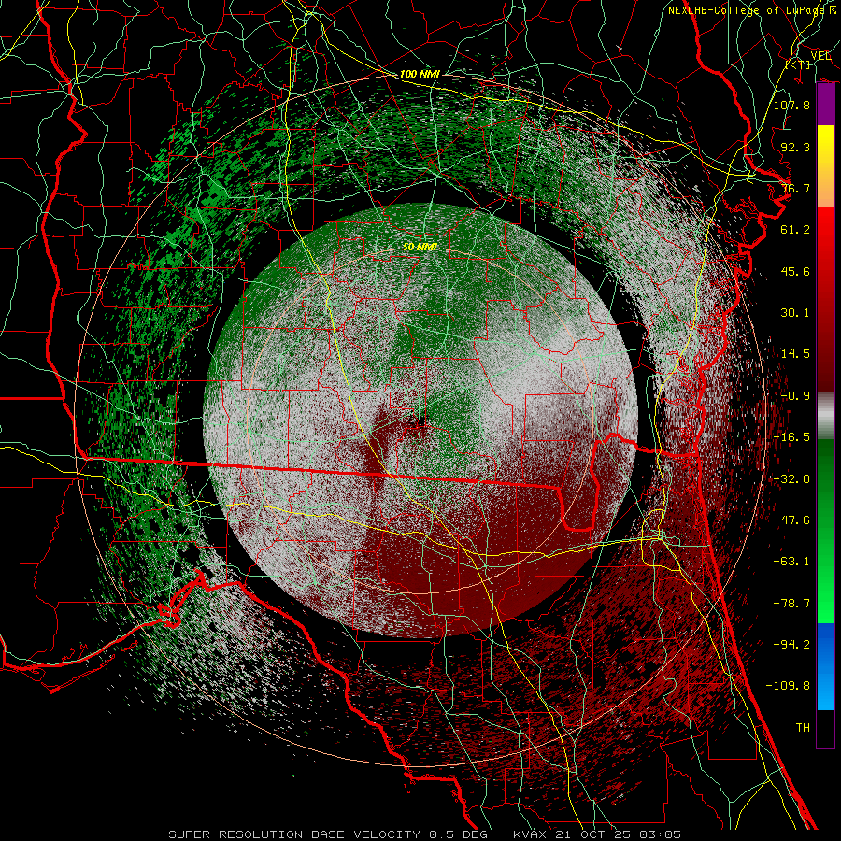
Task: Click the 76.7 legend value
Action: click(795, 188)
